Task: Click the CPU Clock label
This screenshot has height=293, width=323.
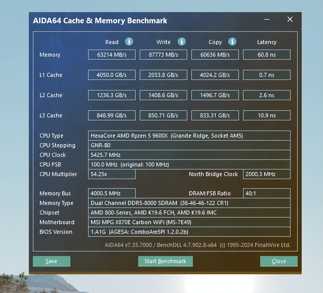Action: (53, 155)
